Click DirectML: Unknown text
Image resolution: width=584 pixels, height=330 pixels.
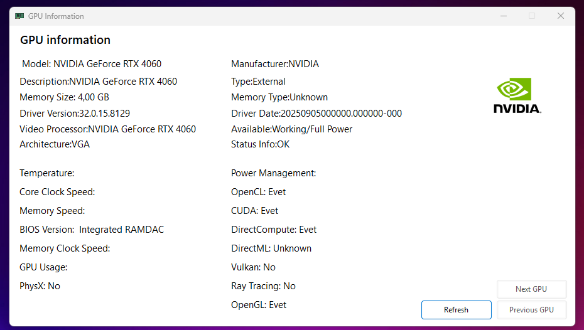pyautogui.click(x=271, y=248)
